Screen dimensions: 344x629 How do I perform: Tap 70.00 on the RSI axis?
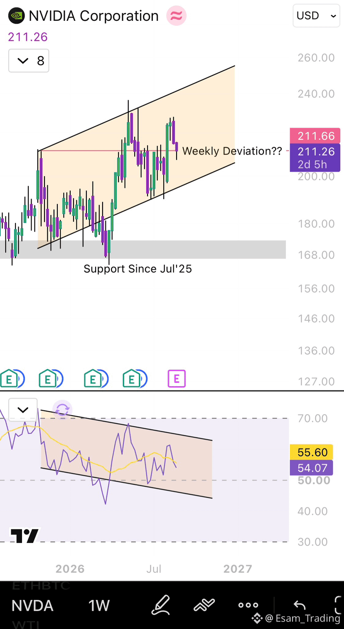click(312, 419)
